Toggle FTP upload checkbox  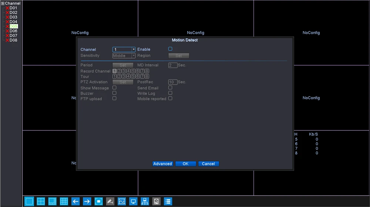[x=114, y=98]
